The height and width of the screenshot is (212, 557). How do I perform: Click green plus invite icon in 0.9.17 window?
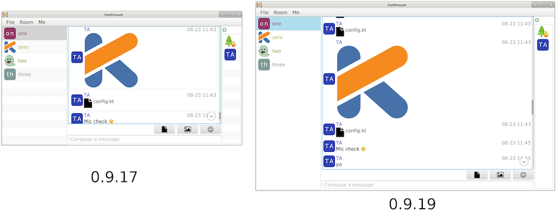(224, 30)
